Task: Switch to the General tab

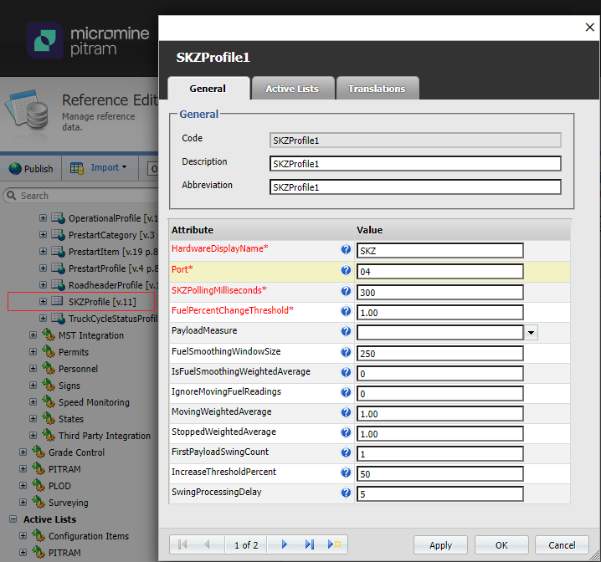Action: 208,89
